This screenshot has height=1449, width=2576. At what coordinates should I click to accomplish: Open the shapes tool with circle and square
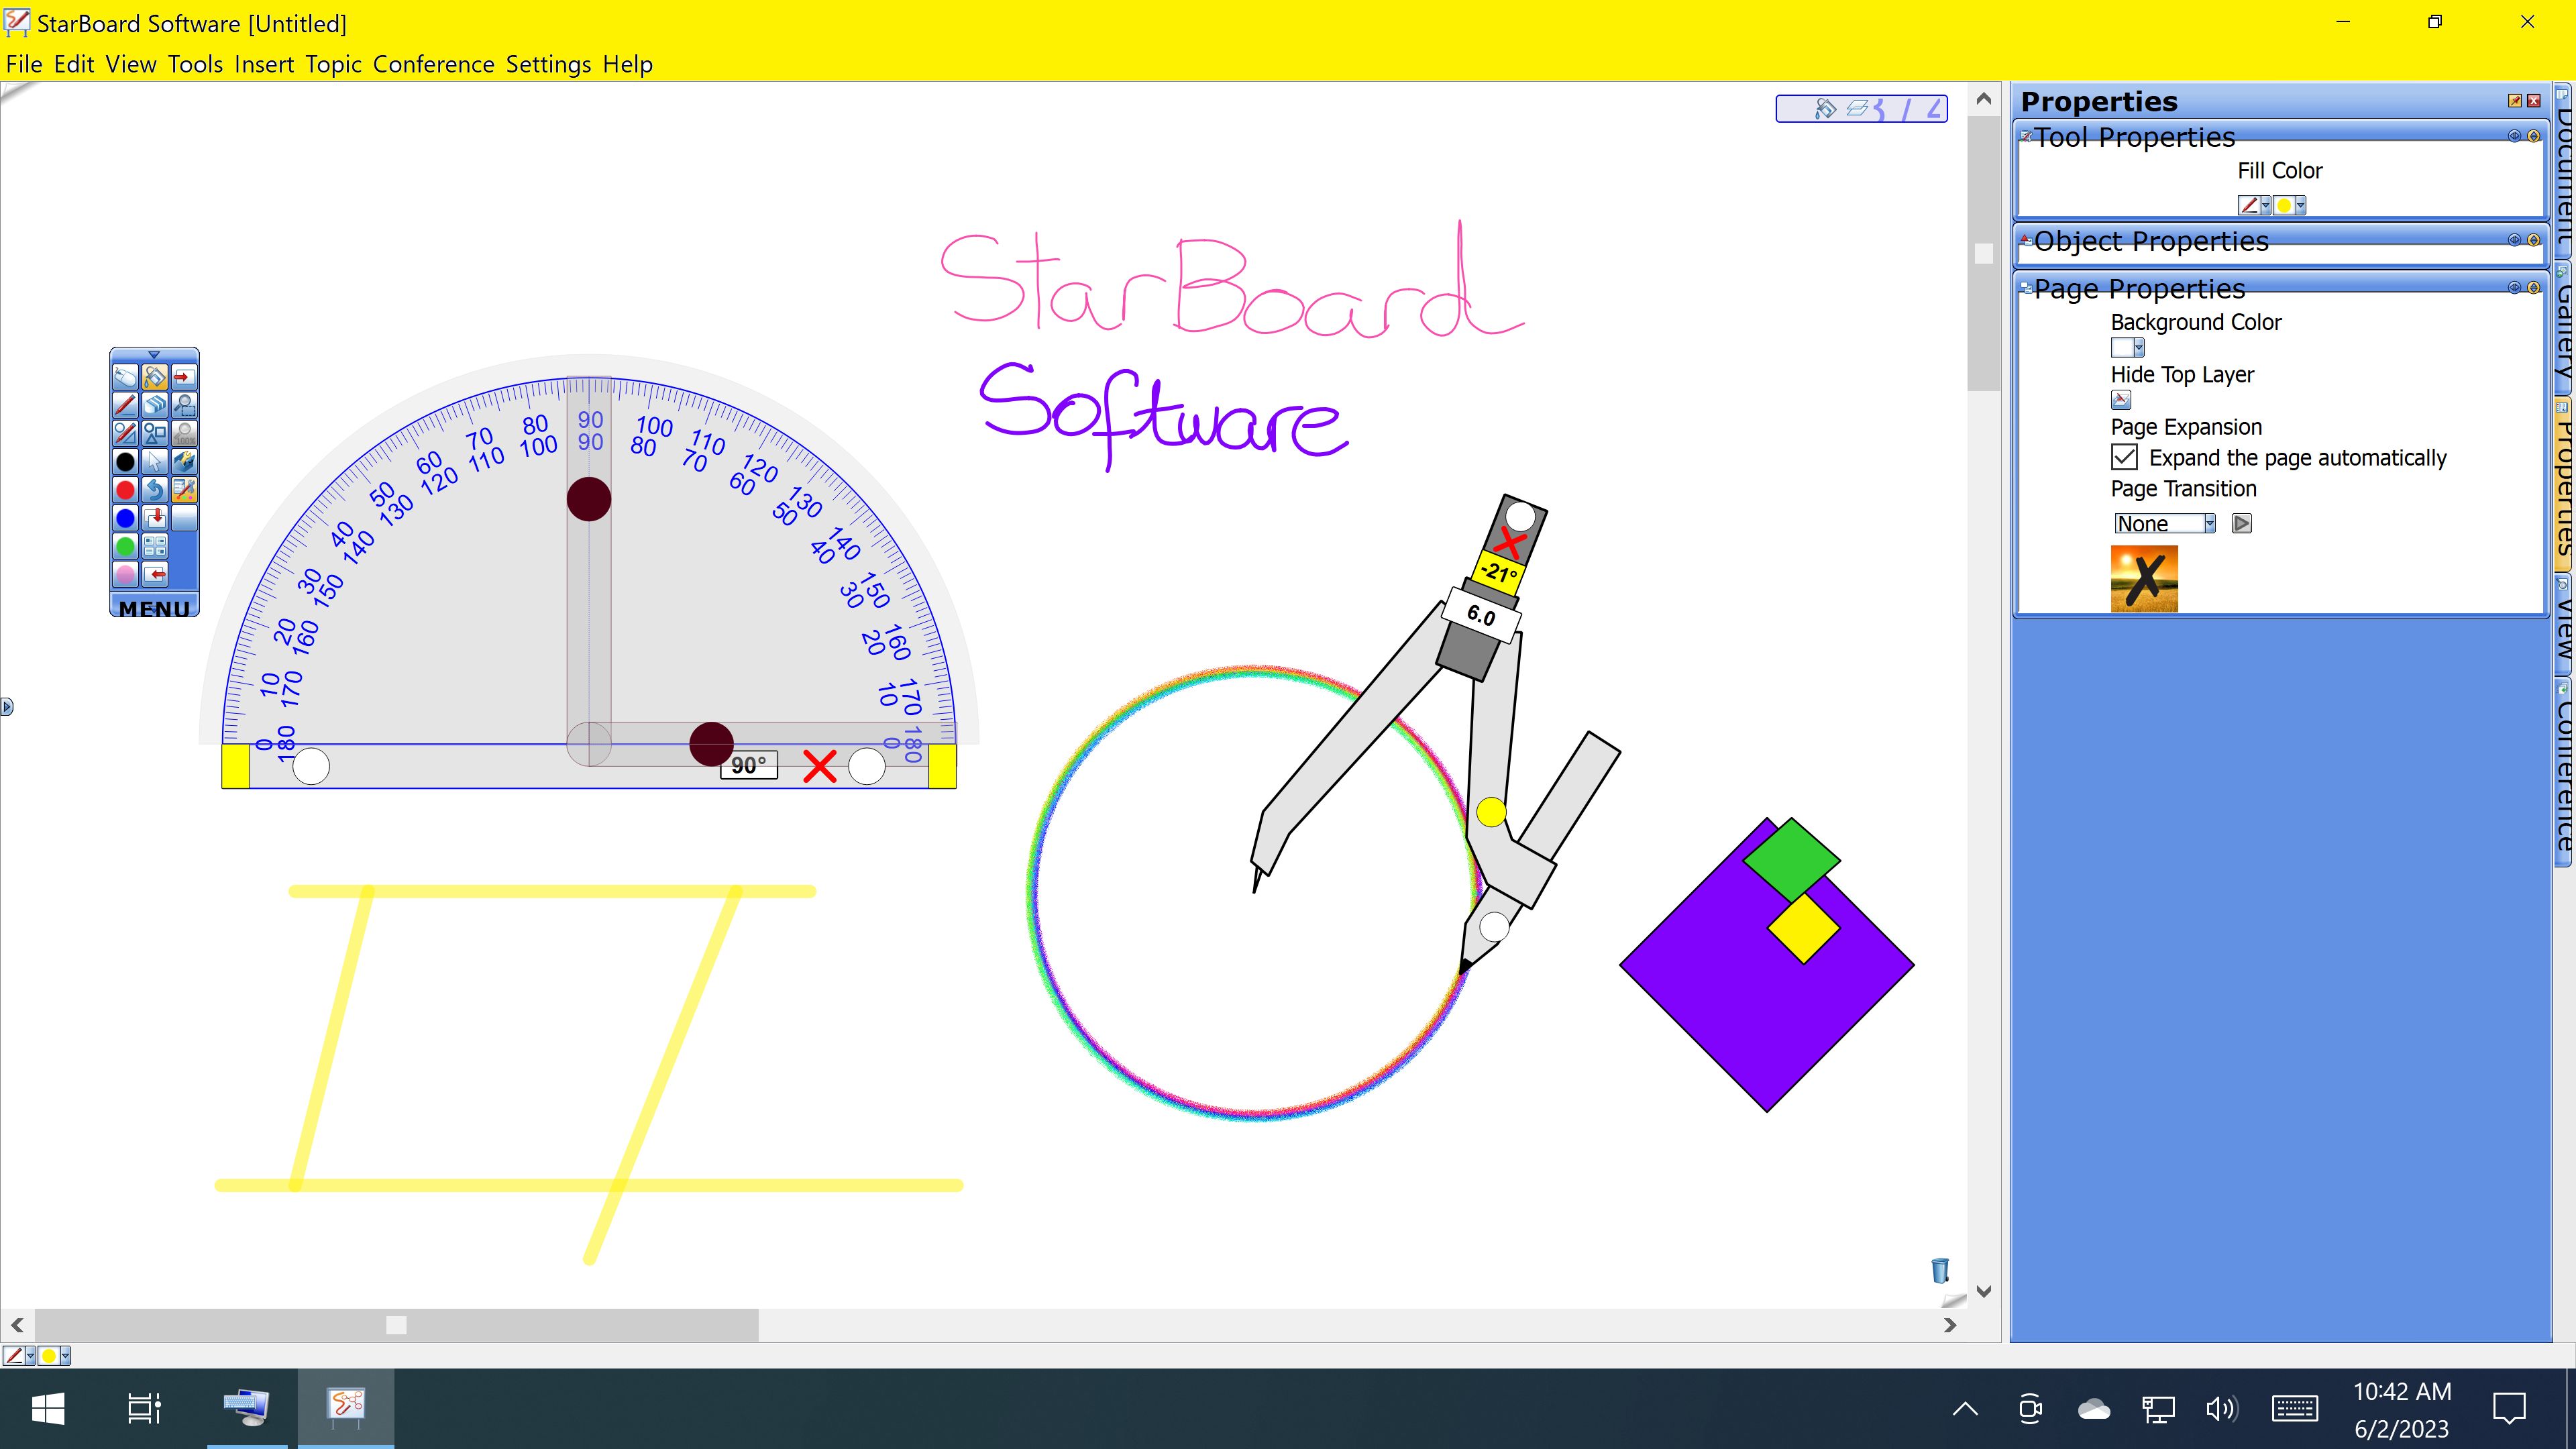pos(154,433)
